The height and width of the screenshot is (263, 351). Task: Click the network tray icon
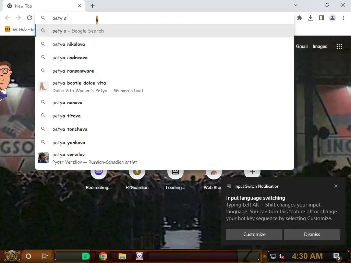coord(273,256)
